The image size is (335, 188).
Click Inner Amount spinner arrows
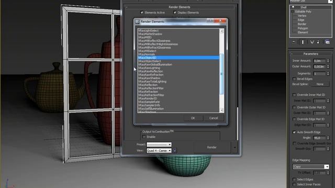(328, 61)
